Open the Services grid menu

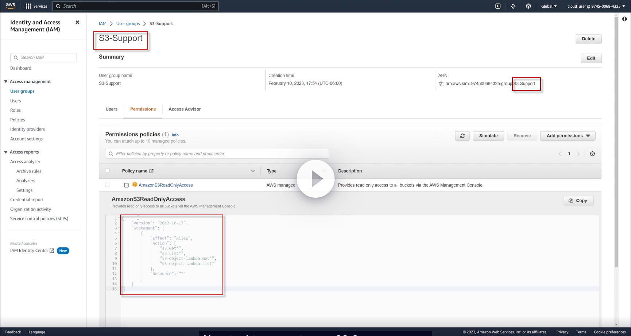point(36,6)
